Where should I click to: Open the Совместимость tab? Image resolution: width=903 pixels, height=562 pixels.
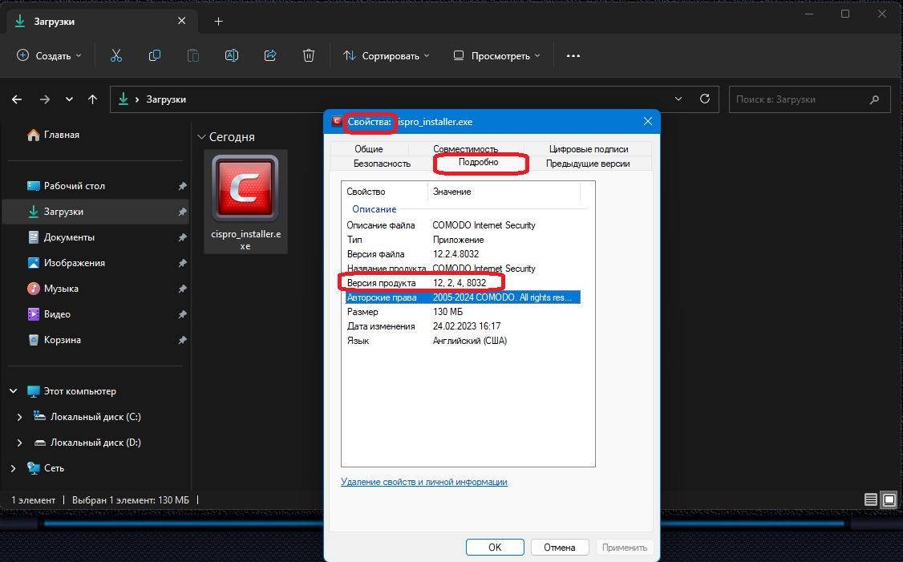coord(466,148)
